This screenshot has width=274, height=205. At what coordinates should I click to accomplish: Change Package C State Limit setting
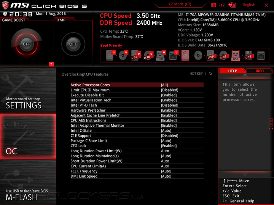137,140
